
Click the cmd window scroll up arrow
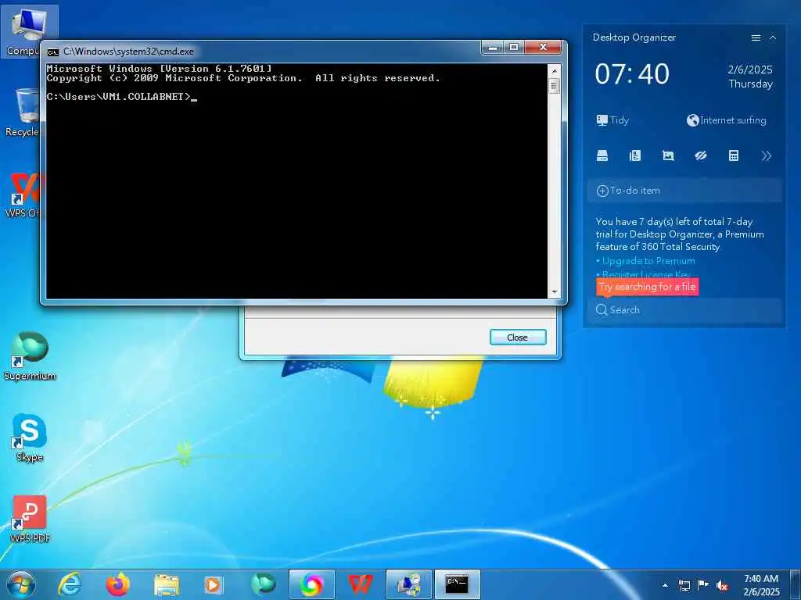(x=555, y=71)
